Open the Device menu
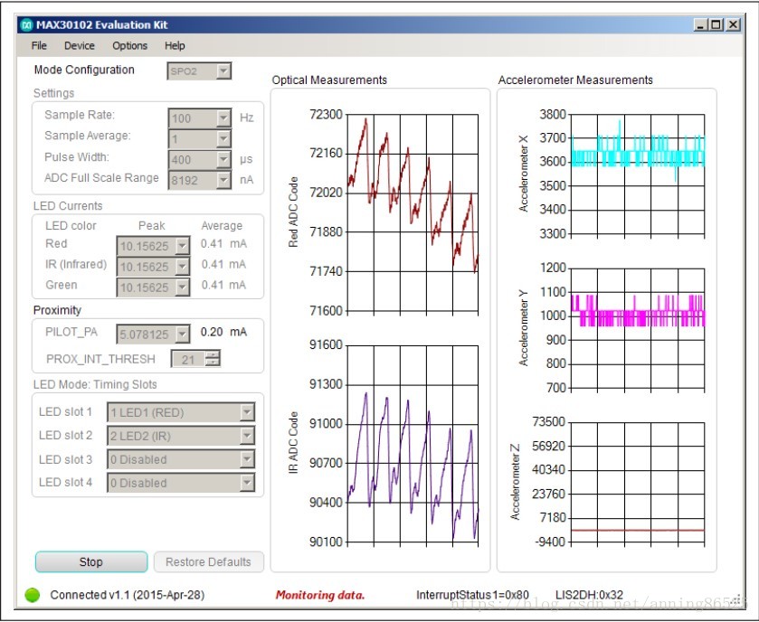 coord(80,45)
